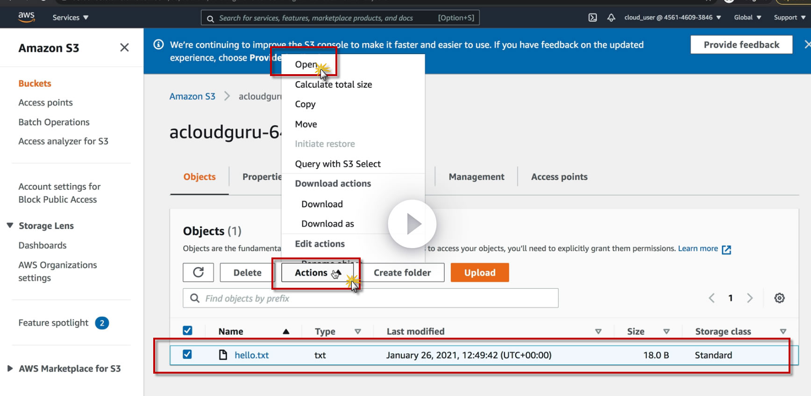Open Access points in the sidebar
Screen dimensions: 811x396
(x=46, y=103)
